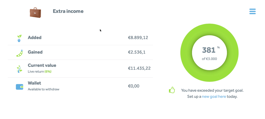Click the growing plant icon beside Current value
The width and height of the screenshot is (265, 119).
19,69
